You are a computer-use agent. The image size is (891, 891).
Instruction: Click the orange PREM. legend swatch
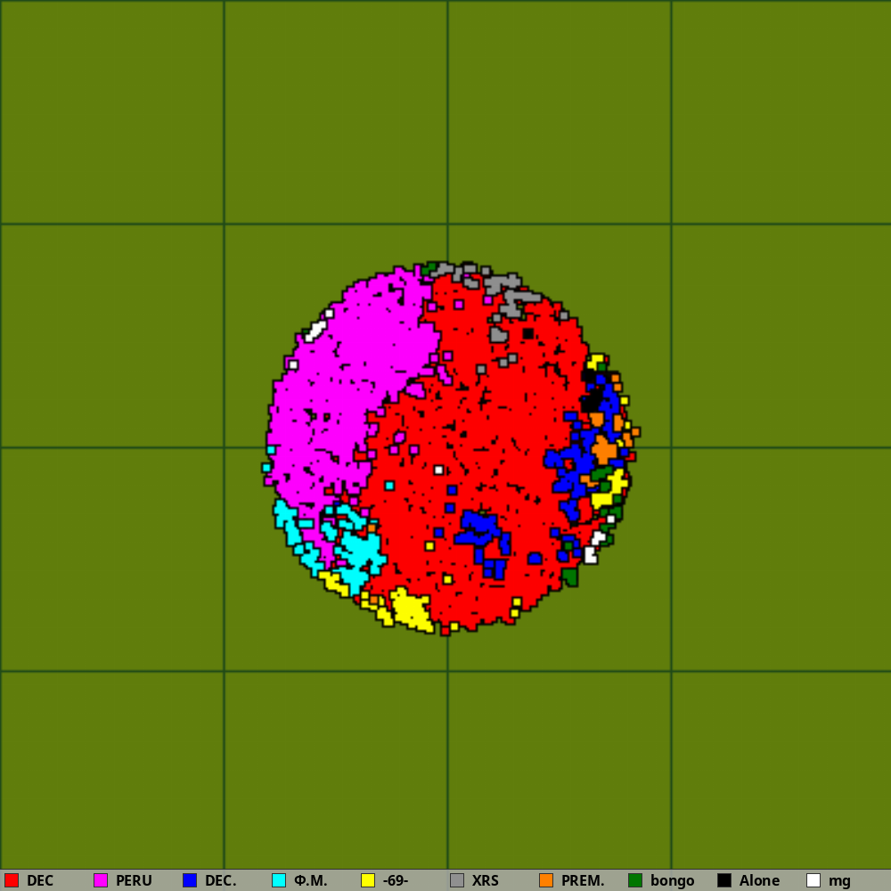(x=546, y=880)
